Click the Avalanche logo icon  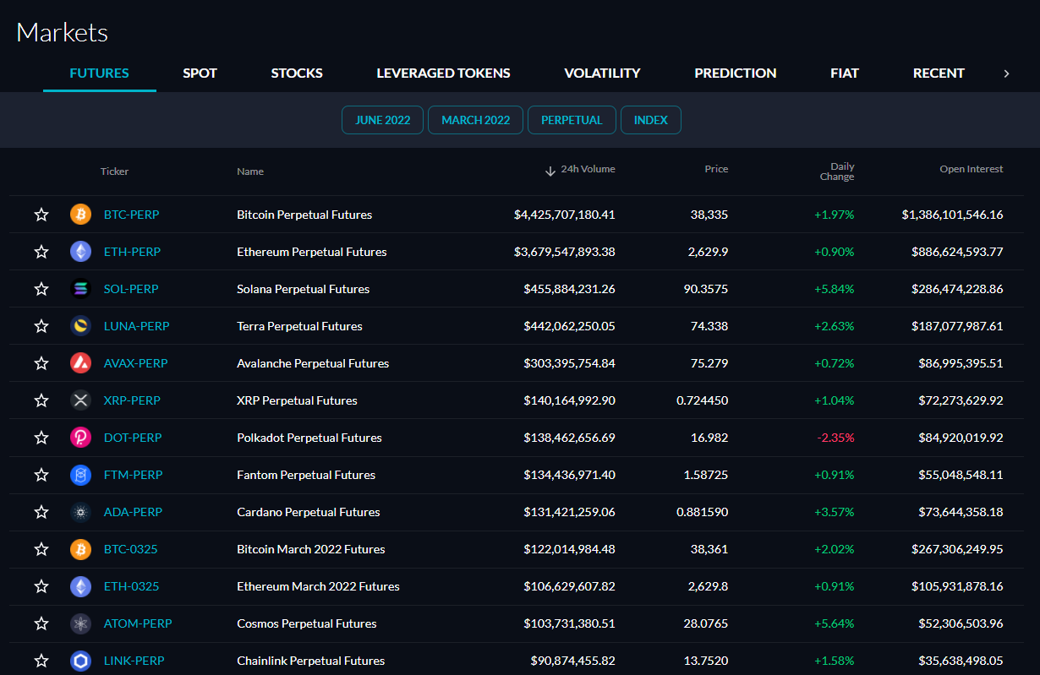pos(80,363)
